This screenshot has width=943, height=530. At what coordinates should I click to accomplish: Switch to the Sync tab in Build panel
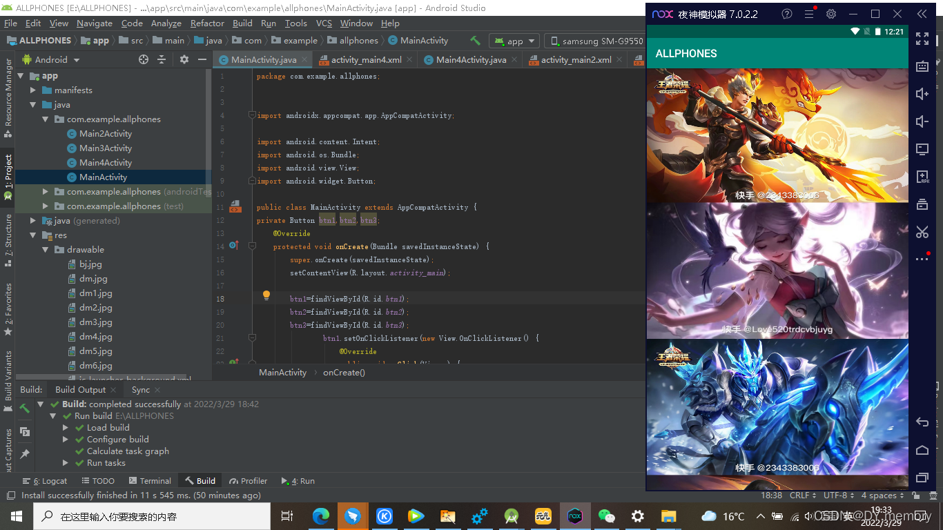tap(141, 390)
